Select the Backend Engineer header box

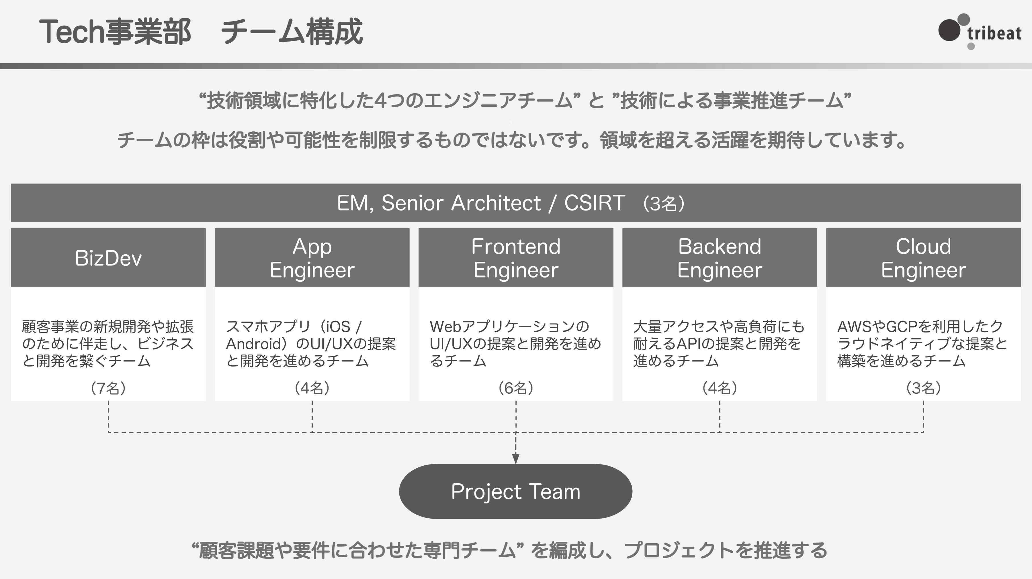[x=720, y=258]
